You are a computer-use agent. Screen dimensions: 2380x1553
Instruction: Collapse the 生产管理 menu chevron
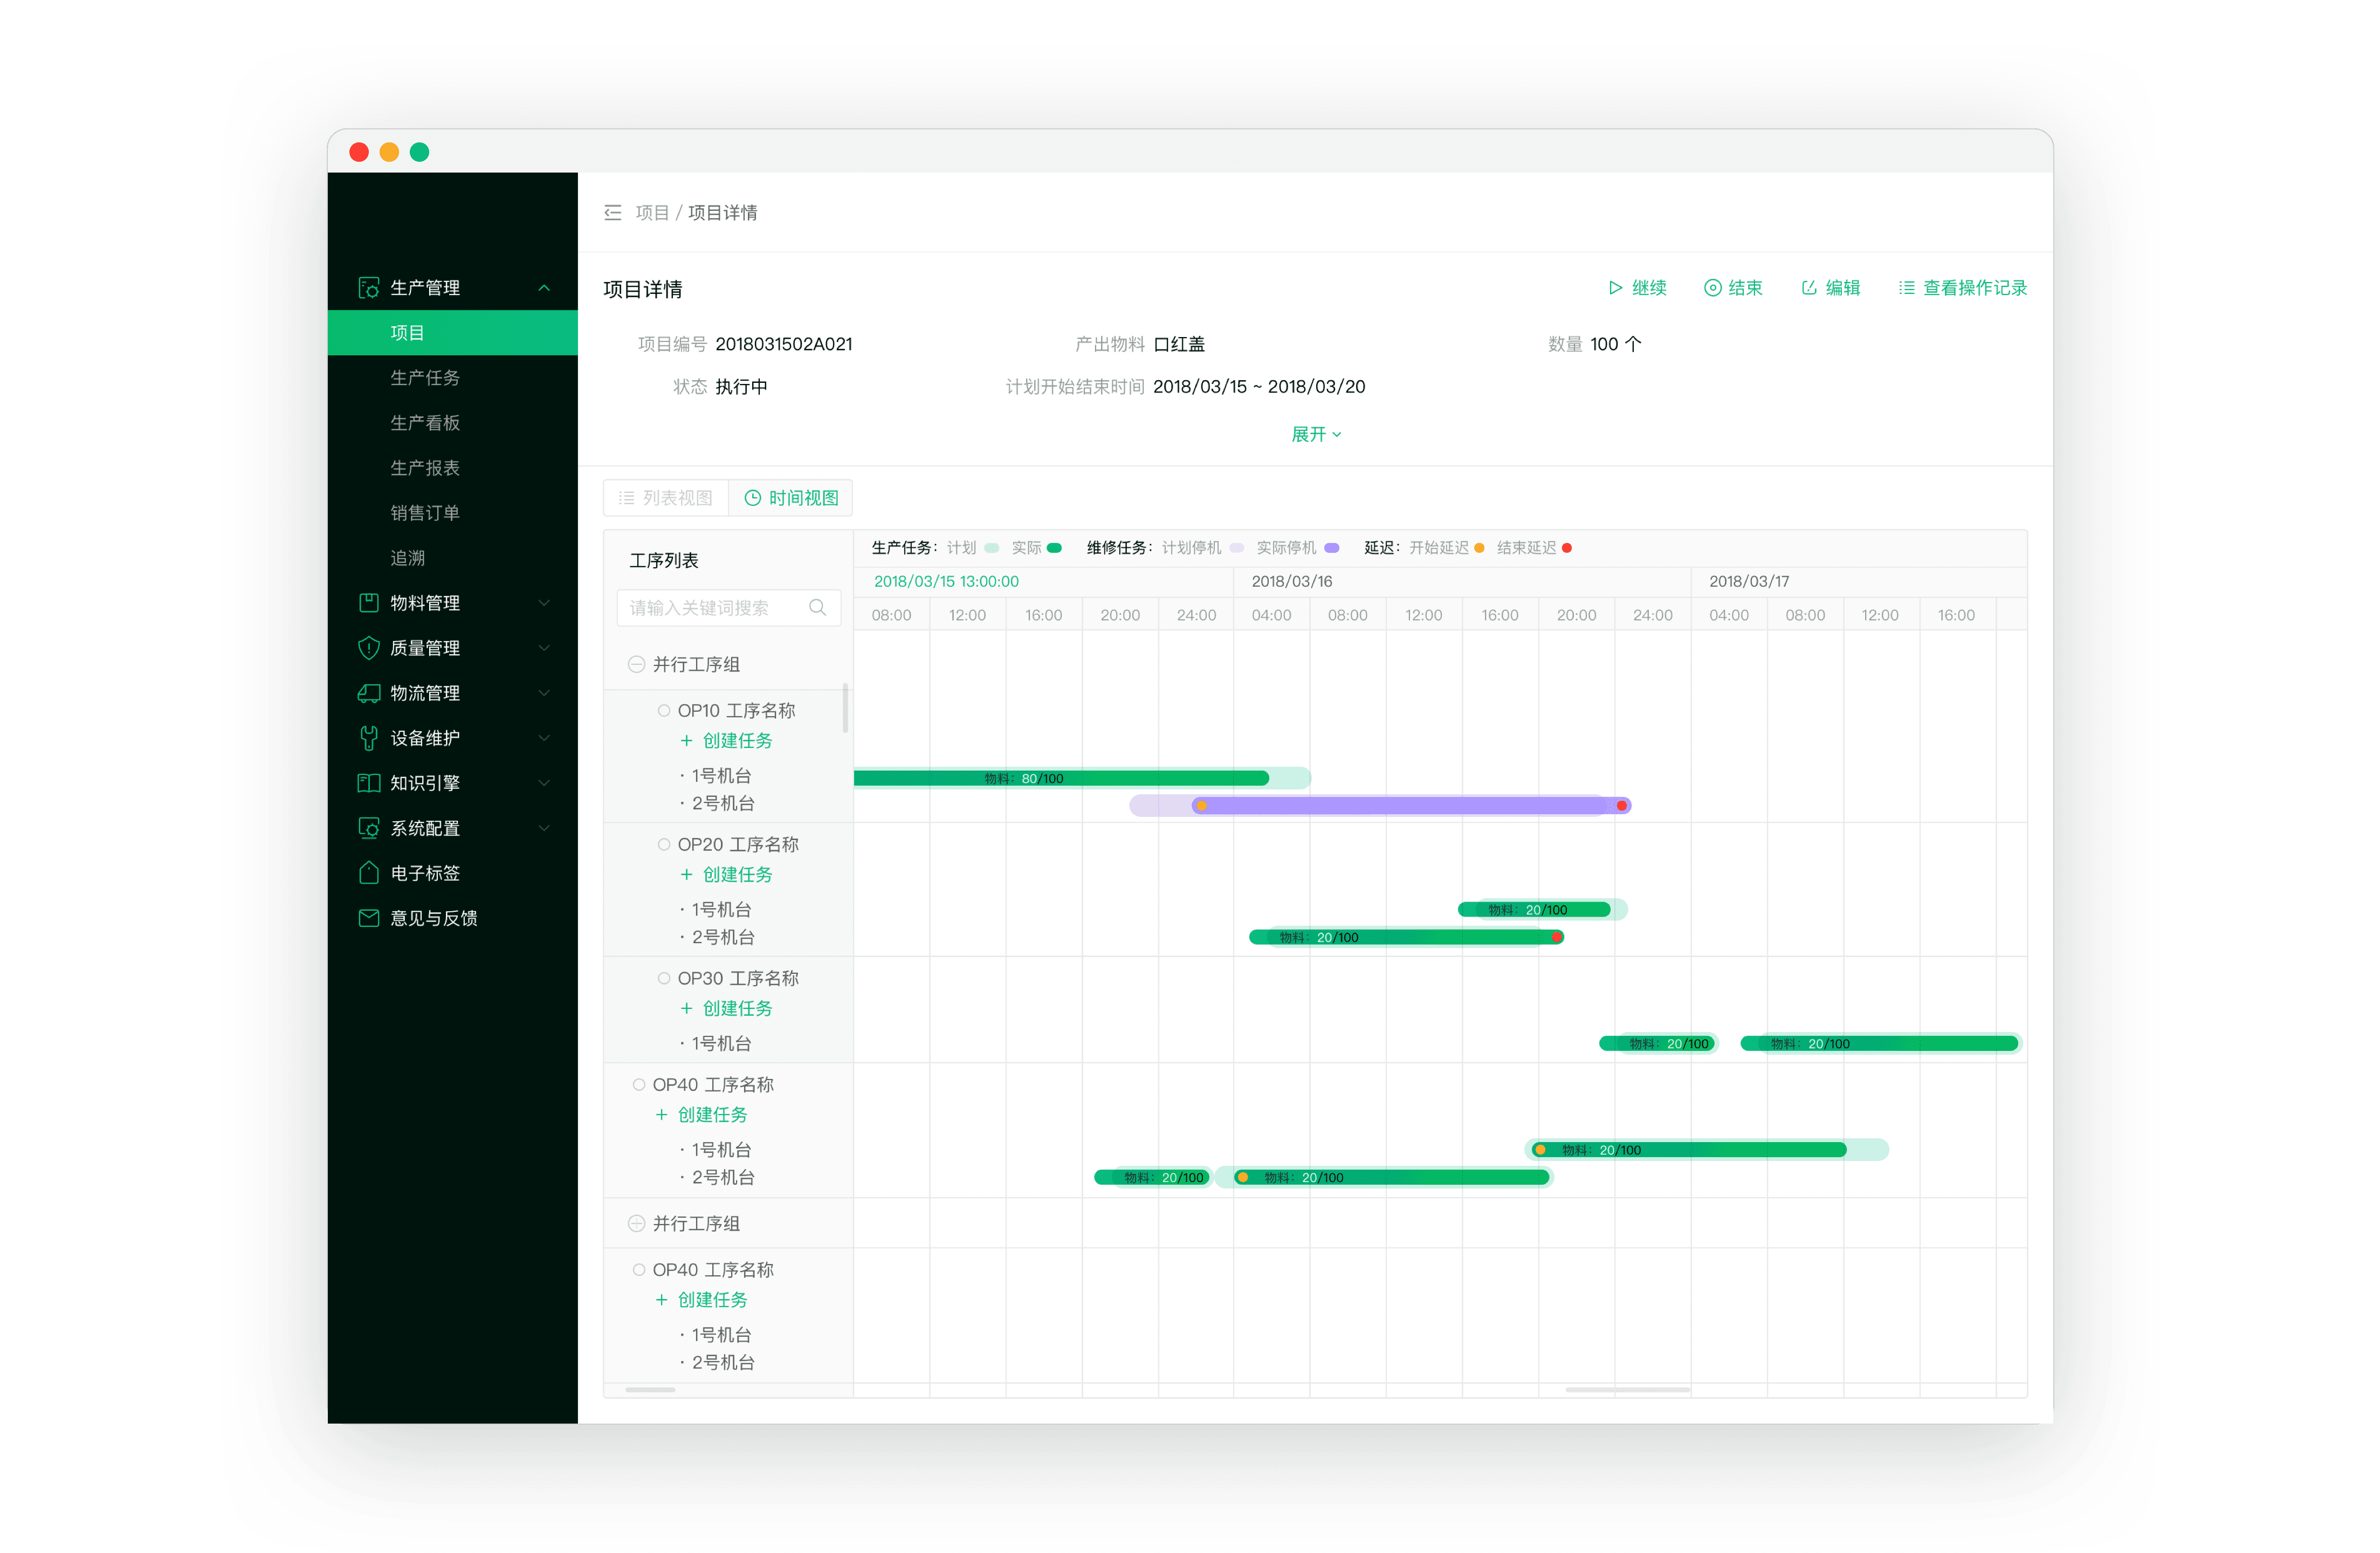pyautogui.click(x=544, y=288)
